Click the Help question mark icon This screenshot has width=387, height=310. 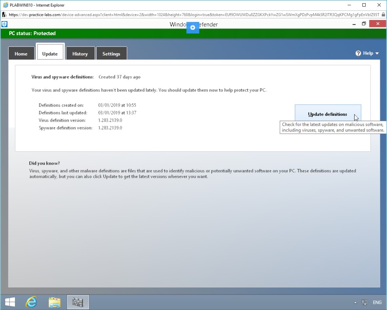coord(358,53)
